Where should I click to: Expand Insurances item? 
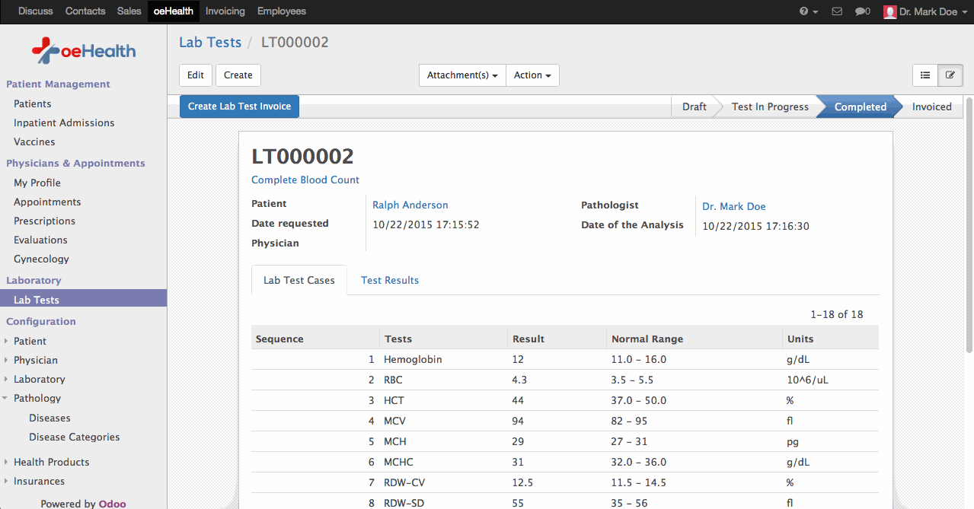click(39, 481)
